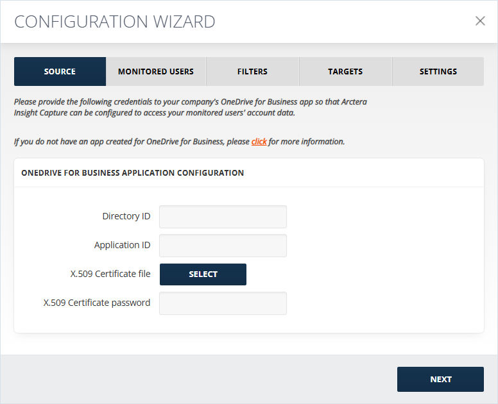Open the Monitored Users tab
The width and height of the screenshot is (498, 404).
click(156, 71)
